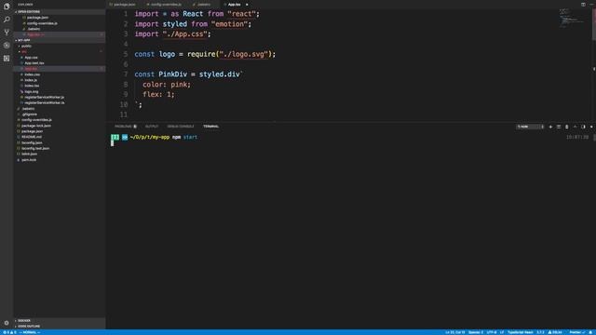Click the errors and warnings status item
The width and height of the screenshot is (596, 335).
10,332
